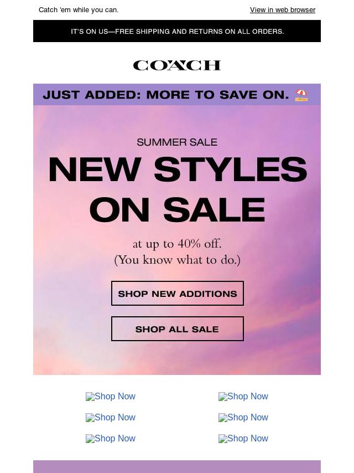Open the Shop All Sale button

[x=178, y=329]
